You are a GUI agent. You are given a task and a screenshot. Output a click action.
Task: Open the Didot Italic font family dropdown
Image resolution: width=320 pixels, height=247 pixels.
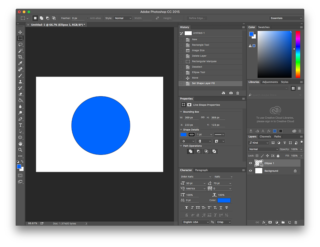[196, 177]
